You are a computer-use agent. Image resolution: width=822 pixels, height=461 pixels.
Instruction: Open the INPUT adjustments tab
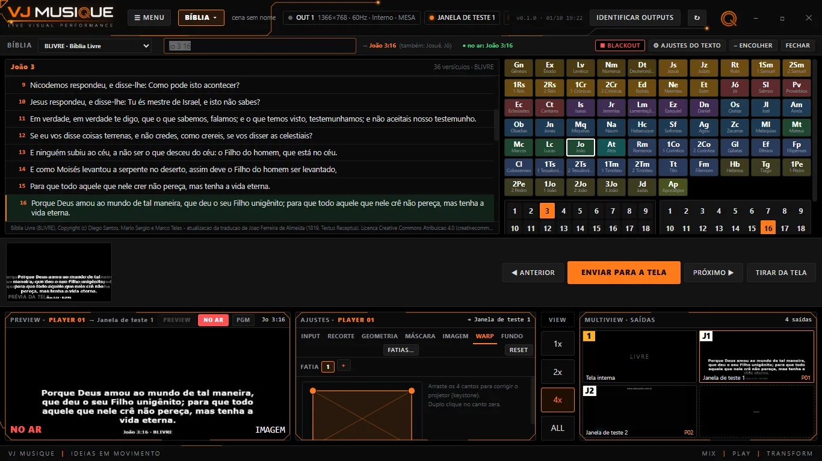coord(311,336)
